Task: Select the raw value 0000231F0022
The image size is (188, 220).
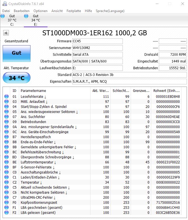Action: click(x=168, y=162)
